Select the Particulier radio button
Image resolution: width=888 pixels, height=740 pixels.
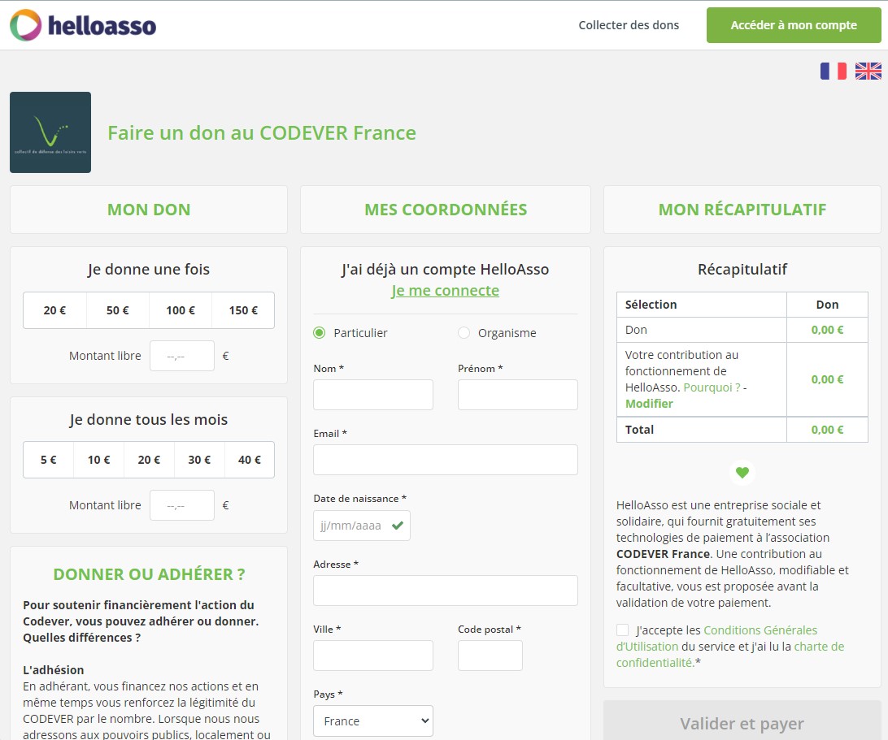320,333
